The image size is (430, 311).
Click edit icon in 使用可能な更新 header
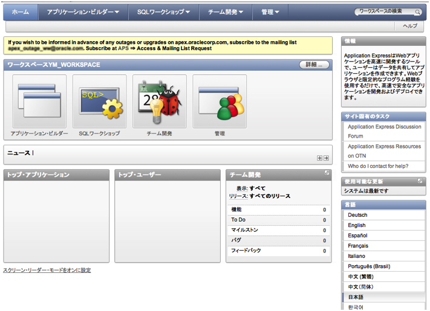[420, 181]
